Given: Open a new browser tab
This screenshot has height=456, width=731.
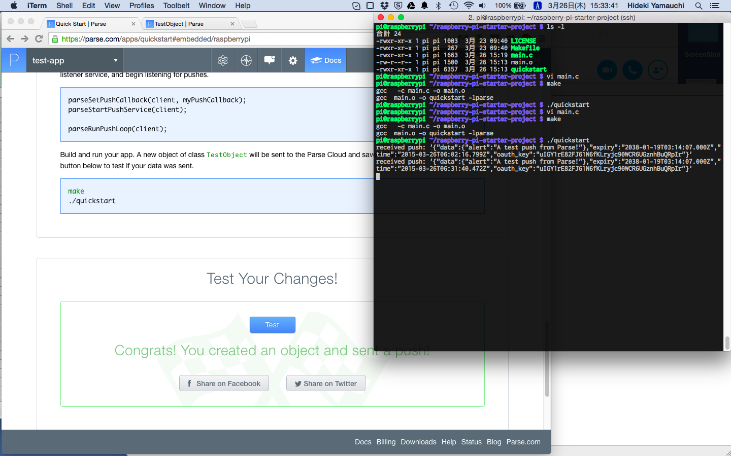Looking at the screenshot, I should click(249, 24).
